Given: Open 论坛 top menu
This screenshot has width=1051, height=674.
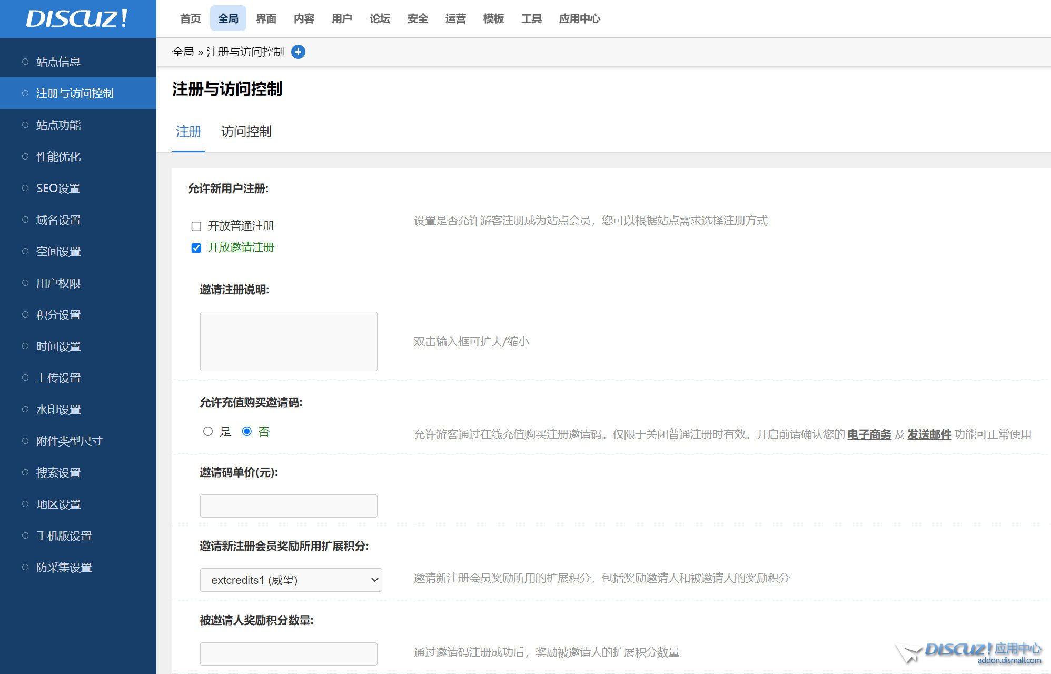Looking at the screenshot, I should click(380, 18).
